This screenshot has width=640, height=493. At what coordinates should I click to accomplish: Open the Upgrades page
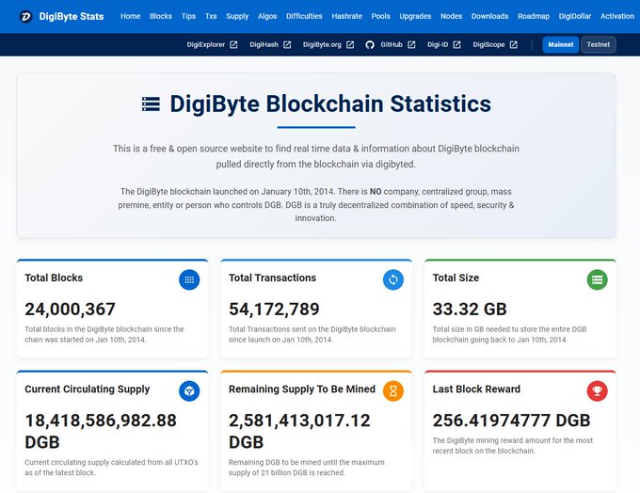(x=415, y=16)
